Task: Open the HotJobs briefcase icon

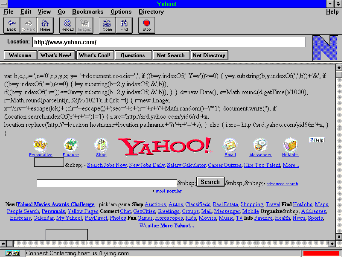Action: [290, 145]
